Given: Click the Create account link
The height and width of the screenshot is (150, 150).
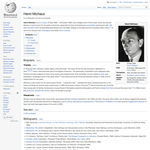Looking at the screenshot, I should (x=138, y=2).
